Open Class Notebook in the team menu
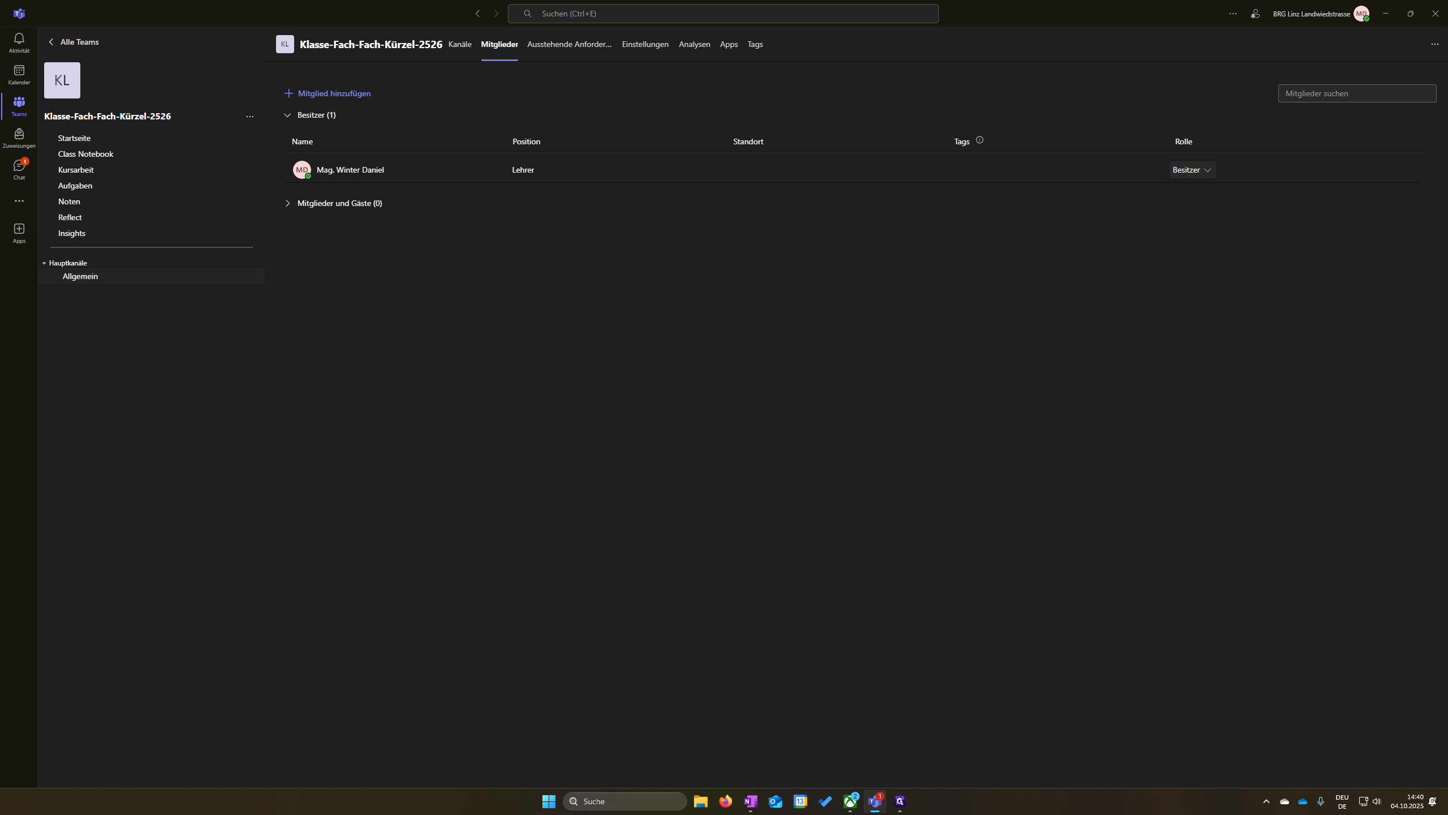The height and width of the screenshot is (815, 1448). coord(85,154)
